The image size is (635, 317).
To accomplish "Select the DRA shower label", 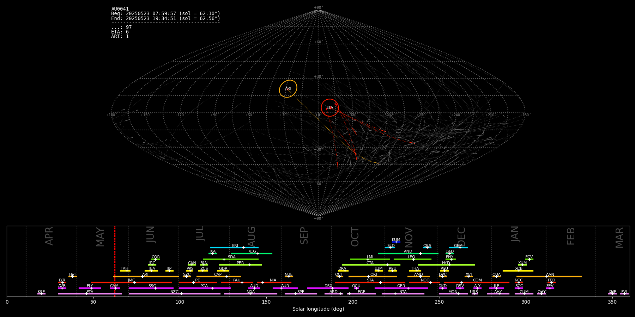I will pos(342,269).
